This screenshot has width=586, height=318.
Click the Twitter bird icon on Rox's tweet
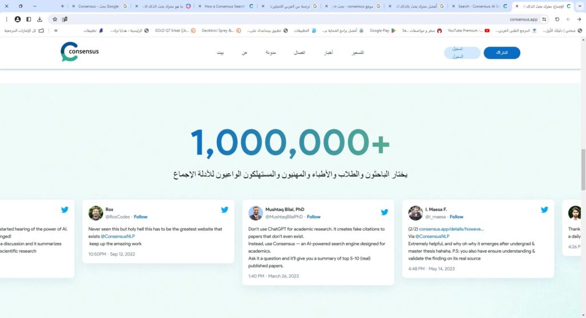pyautogui.click(x=224, y=210)
